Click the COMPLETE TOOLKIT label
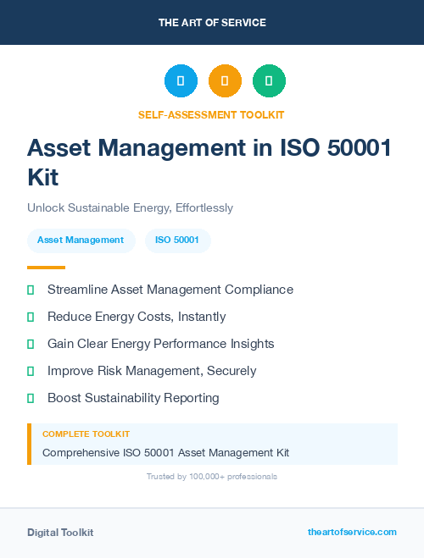 [86, 434]
